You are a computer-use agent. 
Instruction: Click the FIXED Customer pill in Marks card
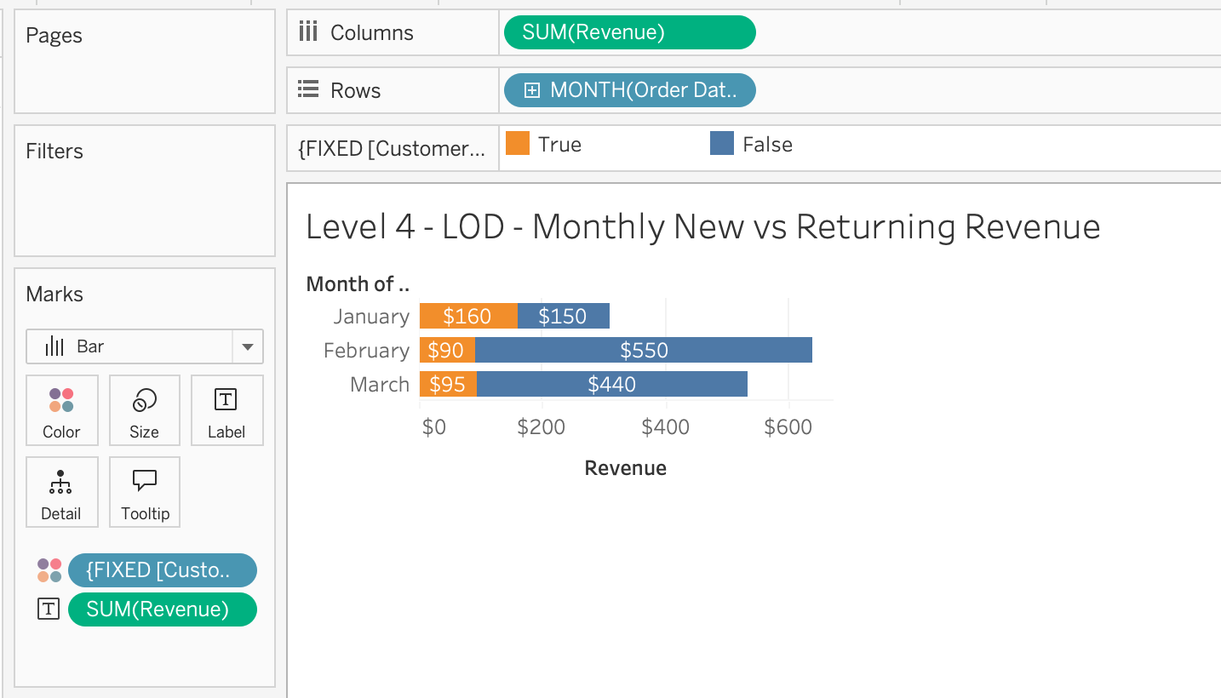[162, 570]
